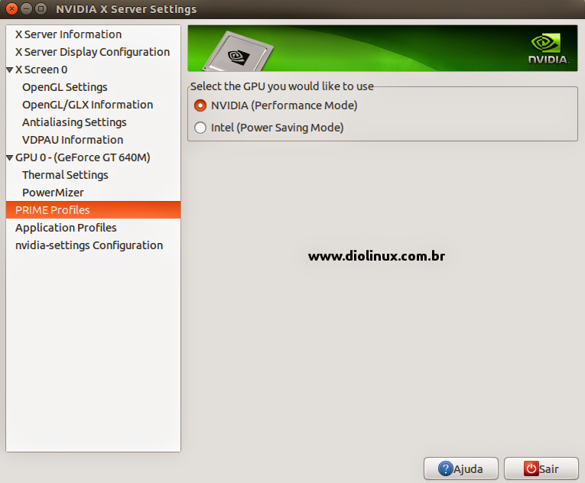
Task: Open X Server Display Configuration
Action: (x=93, y=52)
